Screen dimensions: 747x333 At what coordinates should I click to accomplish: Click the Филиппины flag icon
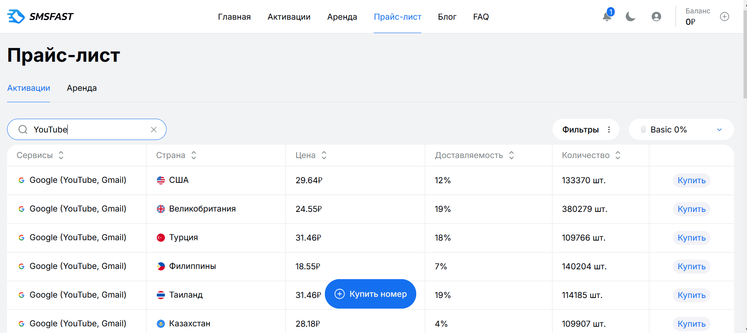[x=161, y=267]
